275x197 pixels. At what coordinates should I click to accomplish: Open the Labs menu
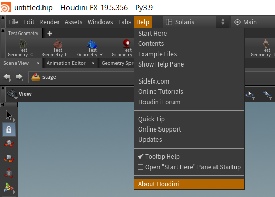coord(124,22)
